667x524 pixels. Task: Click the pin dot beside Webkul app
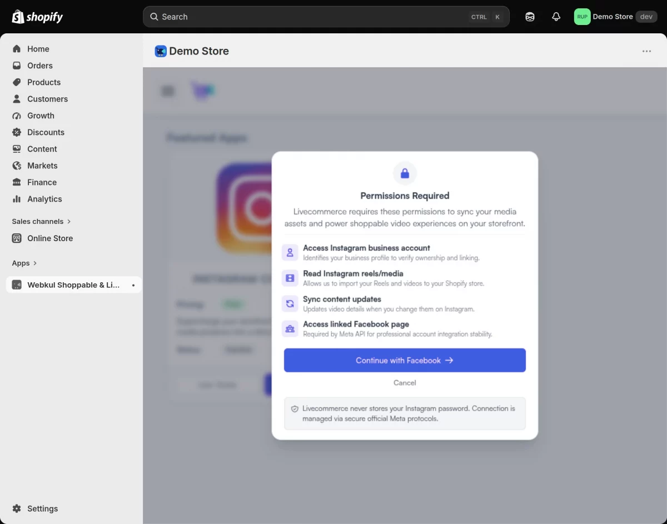coord(133,285)
